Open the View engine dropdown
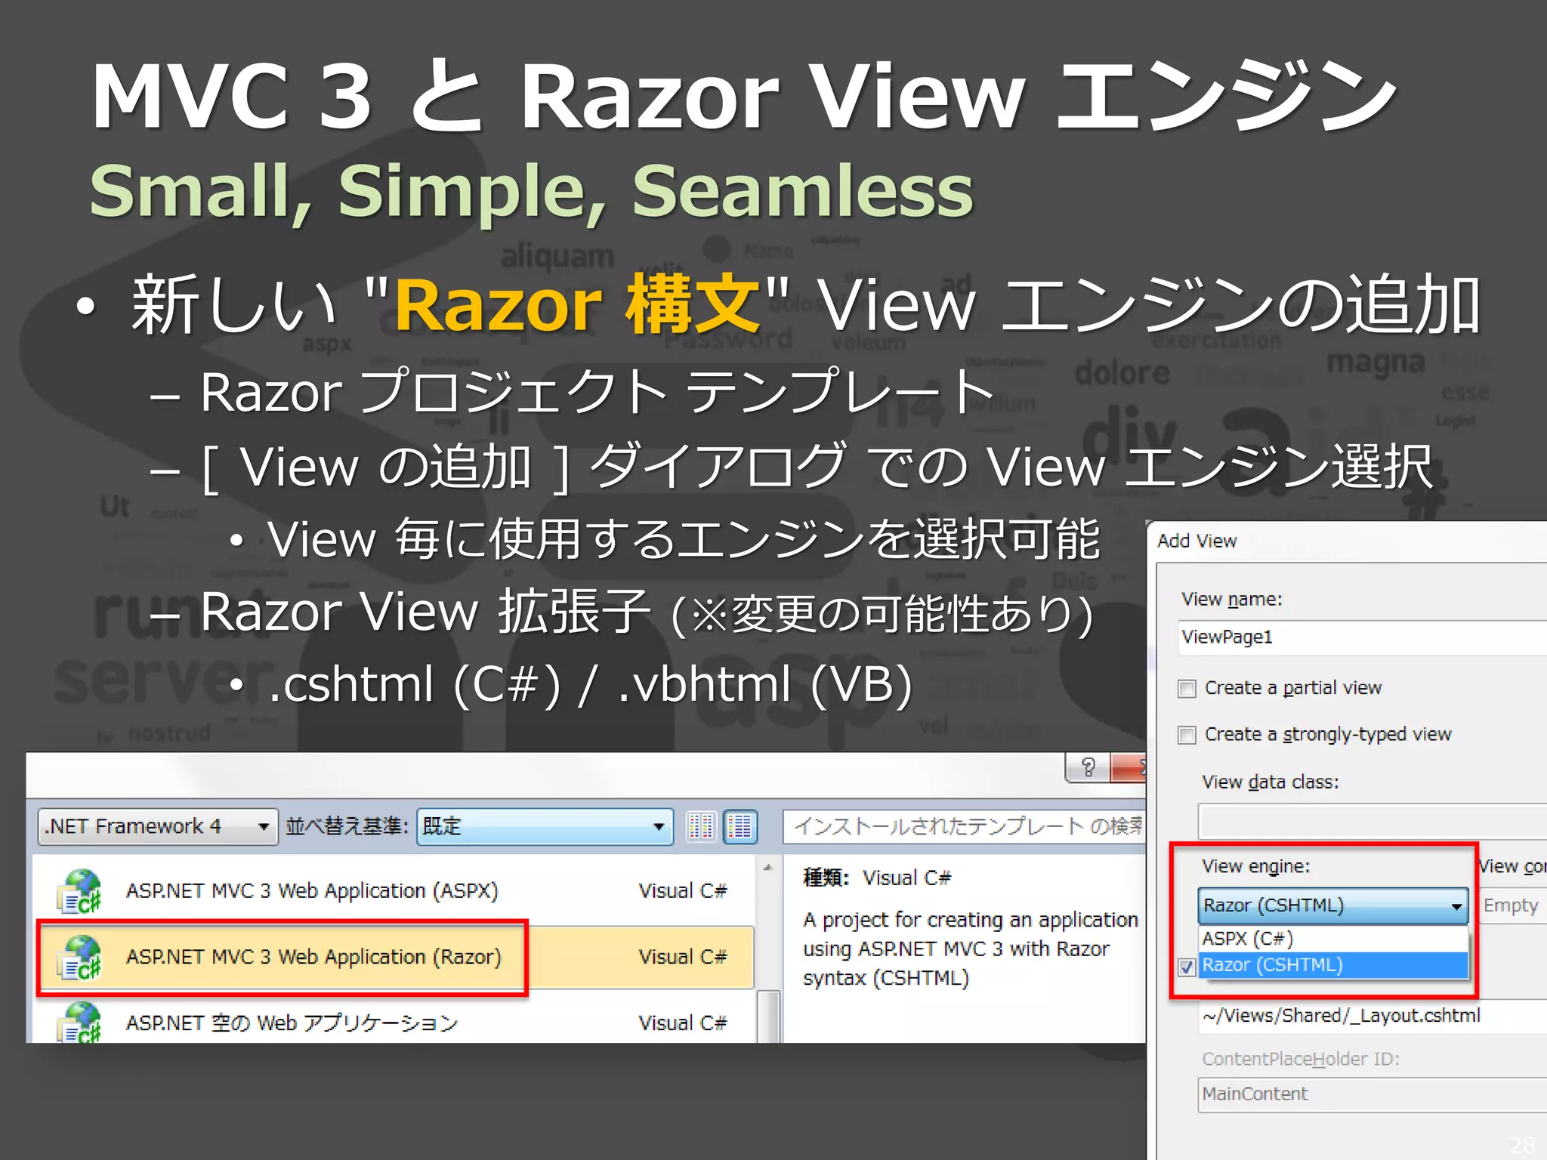Image resolution: width=1547 pixels, height=1160 pixels. 1332,905
